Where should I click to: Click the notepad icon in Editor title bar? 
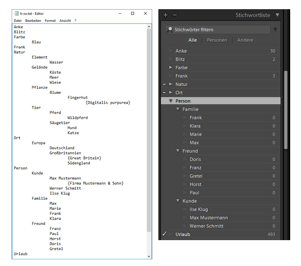coord(17,13)
